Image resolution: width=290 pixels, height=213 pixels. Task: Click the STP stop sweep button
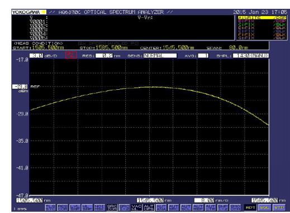279,207
